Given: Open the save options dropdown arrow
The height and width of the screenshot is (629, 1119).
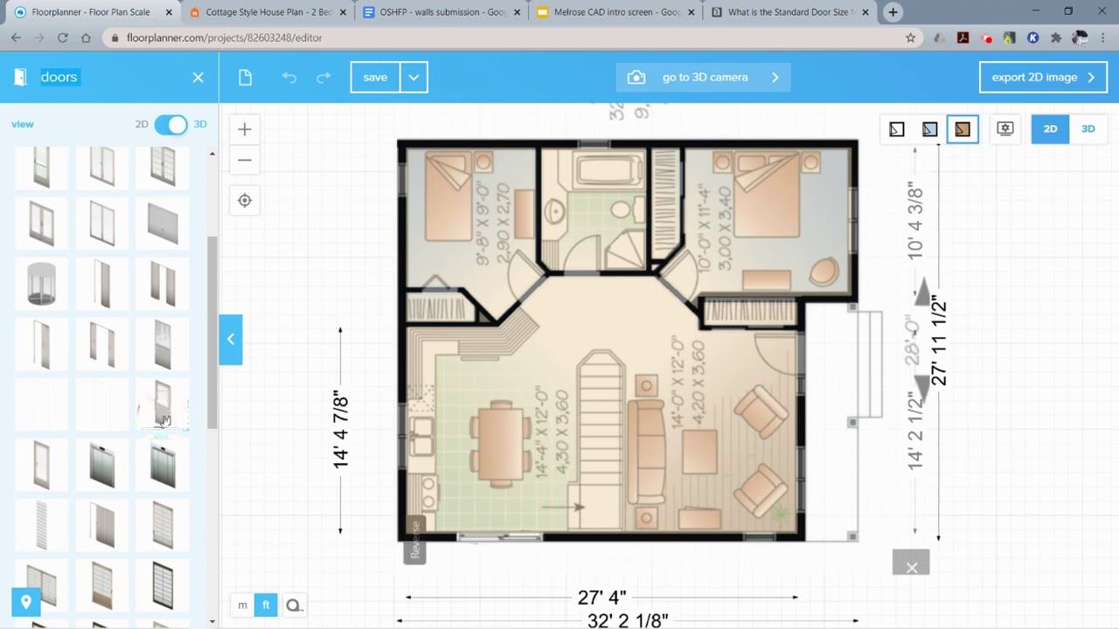Looking at the screenshot, I should [414, 77].
